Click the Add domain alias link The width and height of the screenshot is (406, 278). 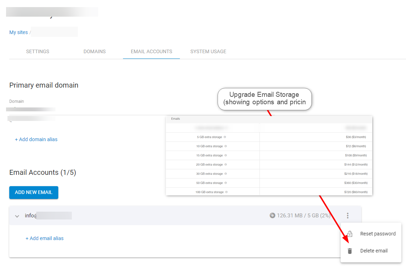(36, 139)
